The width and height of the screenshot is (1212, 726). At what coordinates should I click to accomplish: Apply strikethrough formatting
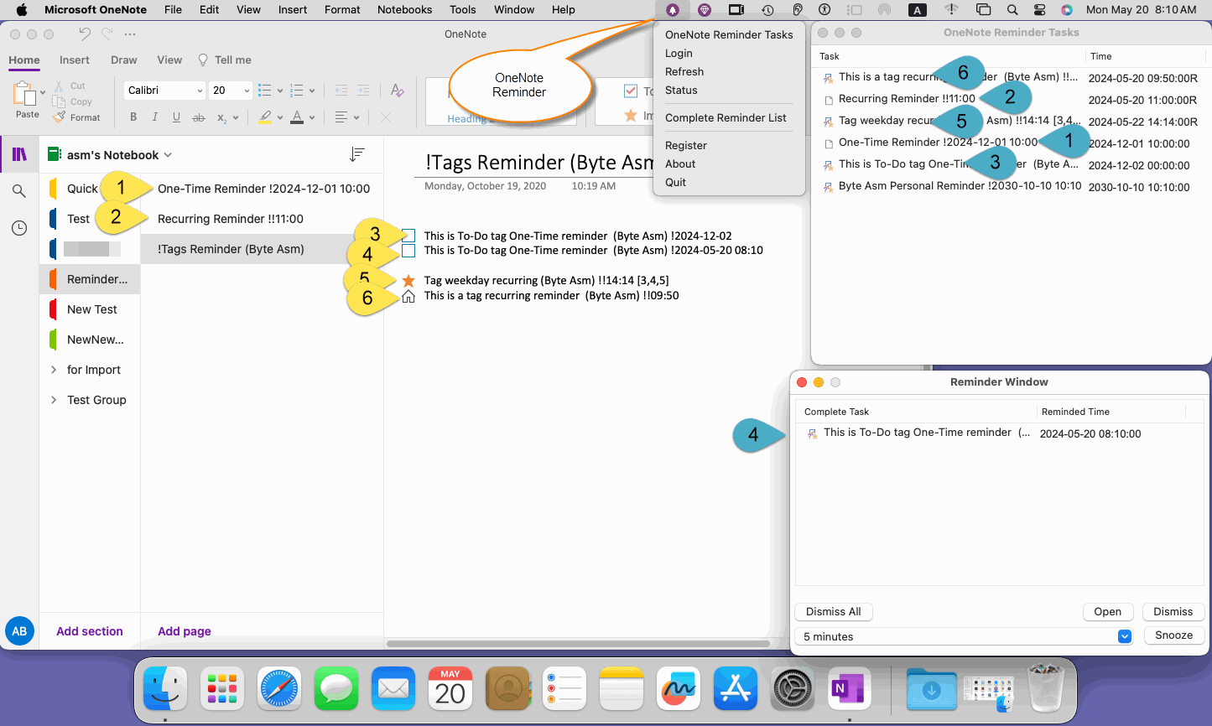[199, 117]
